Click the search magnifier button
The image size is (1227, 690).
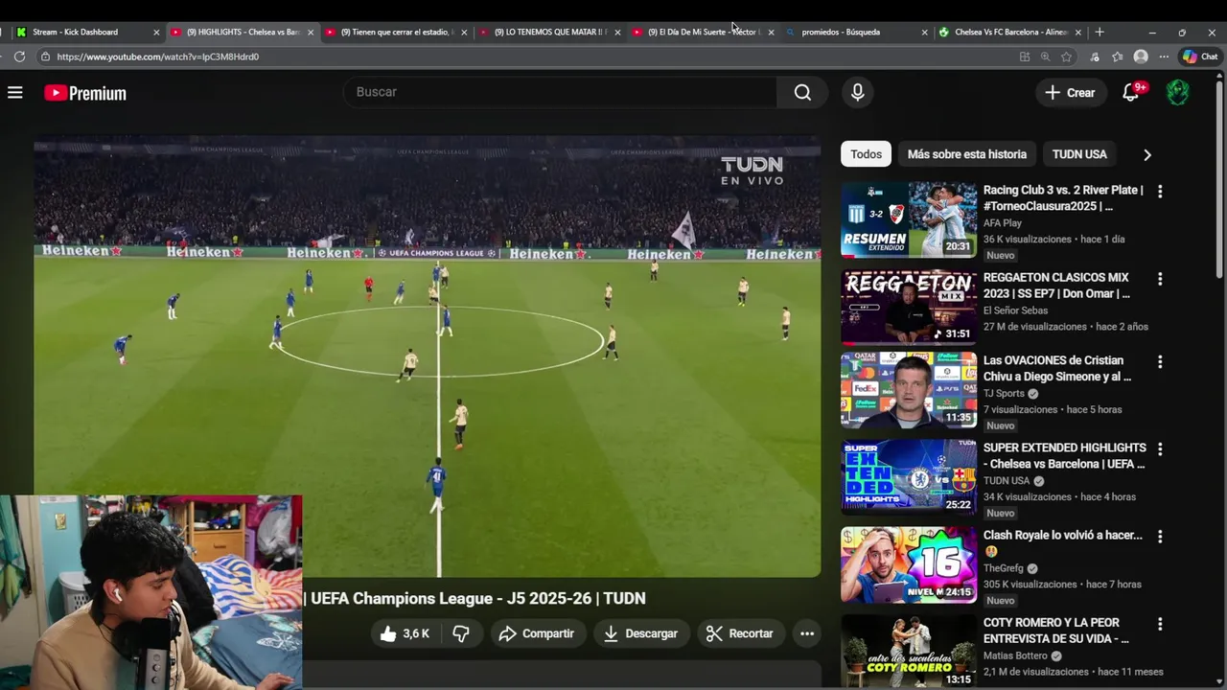tap(802, 92)
